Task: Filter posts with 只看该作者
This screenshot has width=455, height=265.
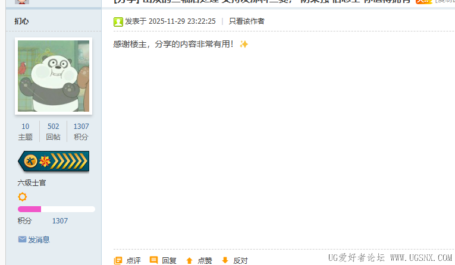Action: (247, 21)
